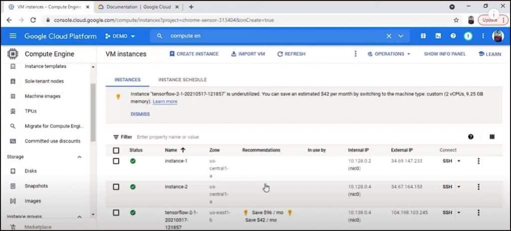Toggle the select-all header checkbox
Viewport: 511px width, 231px height.
pos(116,150)
